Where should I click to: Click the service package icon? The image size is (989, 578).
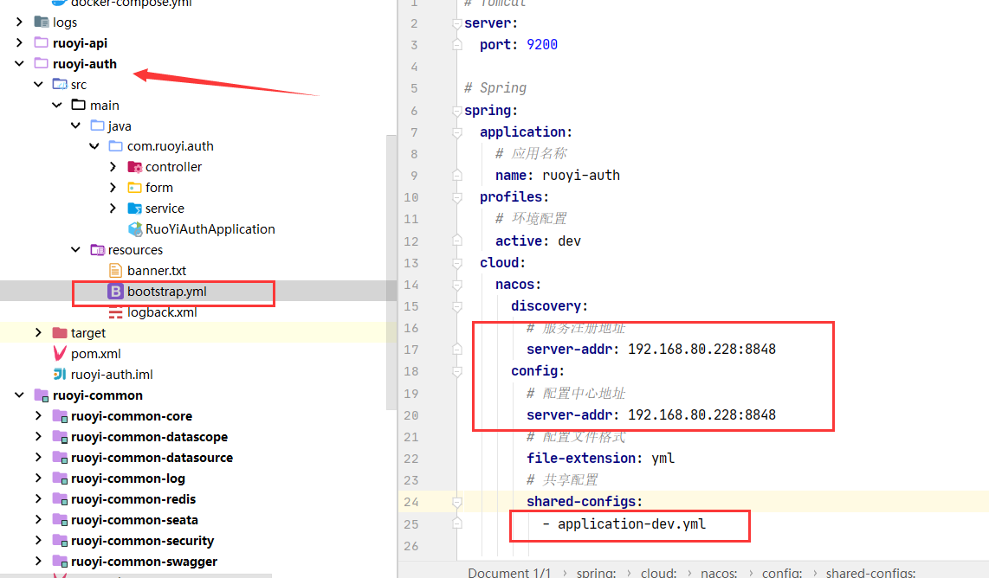pyautogui.click(x=135, y=209)
